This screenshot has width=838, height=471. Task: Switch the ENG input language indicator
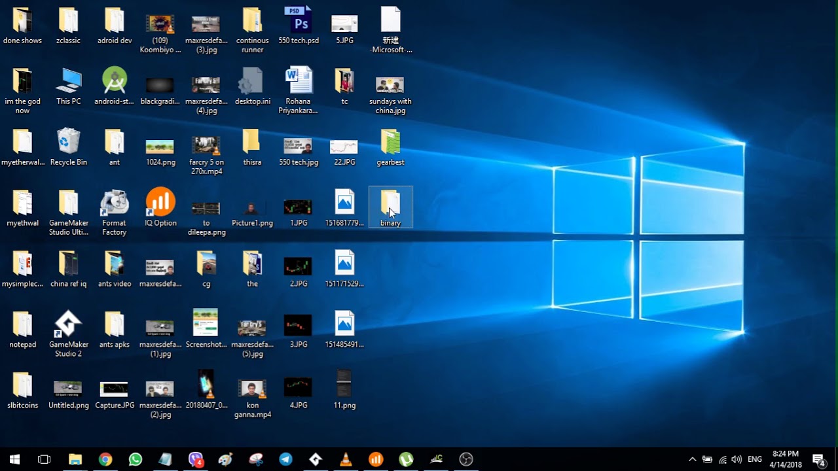click(755, 459)
